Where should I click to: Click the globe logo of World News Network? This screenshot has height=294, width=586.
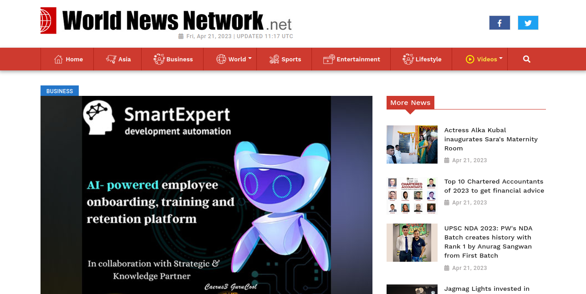pyautogui.click(x=48, y=20)
